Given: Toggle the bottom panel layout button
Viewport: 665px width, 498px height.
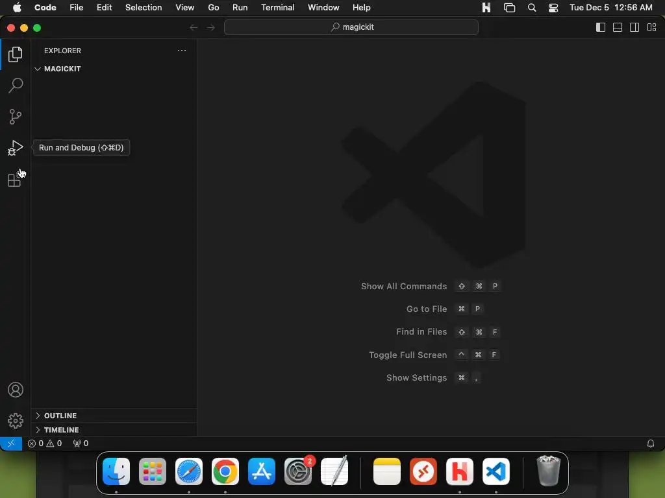Looking at the screenshot, I should pos(618,27).
